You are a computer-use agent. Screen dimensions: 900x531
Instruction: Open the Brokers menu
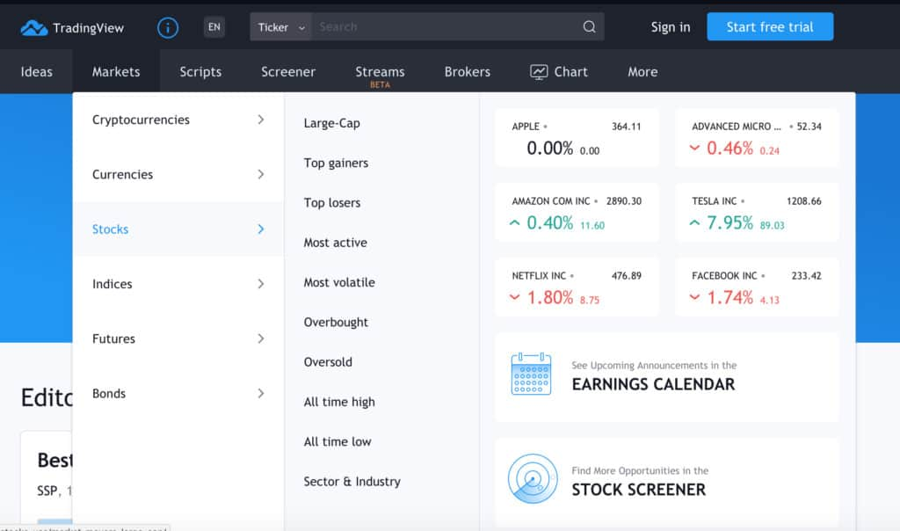click(468, 72)
